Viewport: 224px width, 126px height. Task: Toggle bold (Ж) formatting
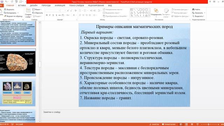47,15
